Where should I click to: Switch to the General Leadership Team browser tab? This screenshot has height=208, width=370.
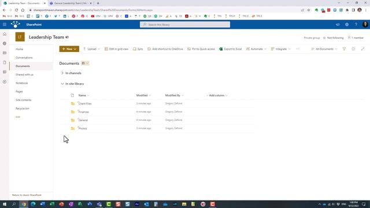[x=71, y=3]
